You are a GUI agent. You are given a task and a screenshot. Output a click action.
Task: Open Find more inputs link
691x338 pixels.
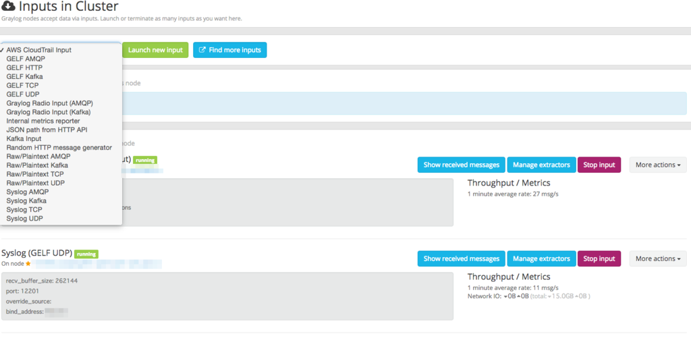pyautogui.click(x=229, y=50)
